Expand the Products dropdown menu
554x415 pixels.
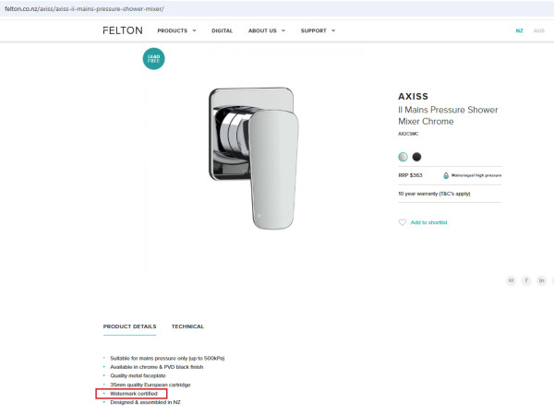click(176, 30)
